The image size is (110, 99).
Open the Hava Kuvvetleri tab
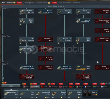(x=42, y=3)
